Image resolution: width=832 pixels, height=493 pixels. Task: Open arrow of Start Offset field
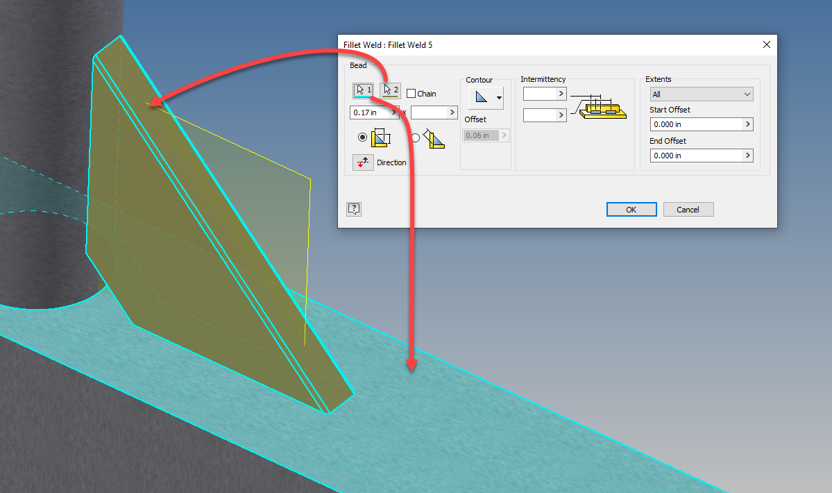(x=747, y=124)
